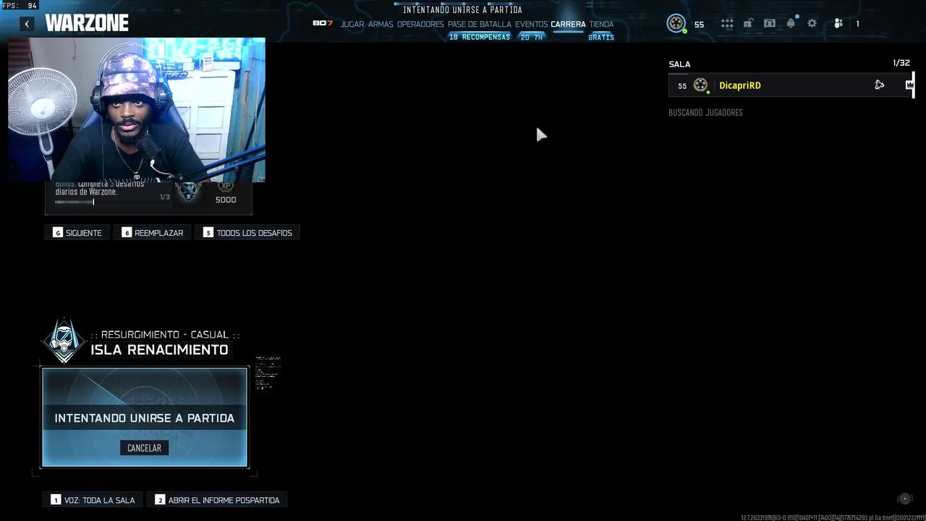The height and width of the screenshot is (521, 926).
Task: Click the recording indicator icon at bottom-right
Action: coord(904,499)
